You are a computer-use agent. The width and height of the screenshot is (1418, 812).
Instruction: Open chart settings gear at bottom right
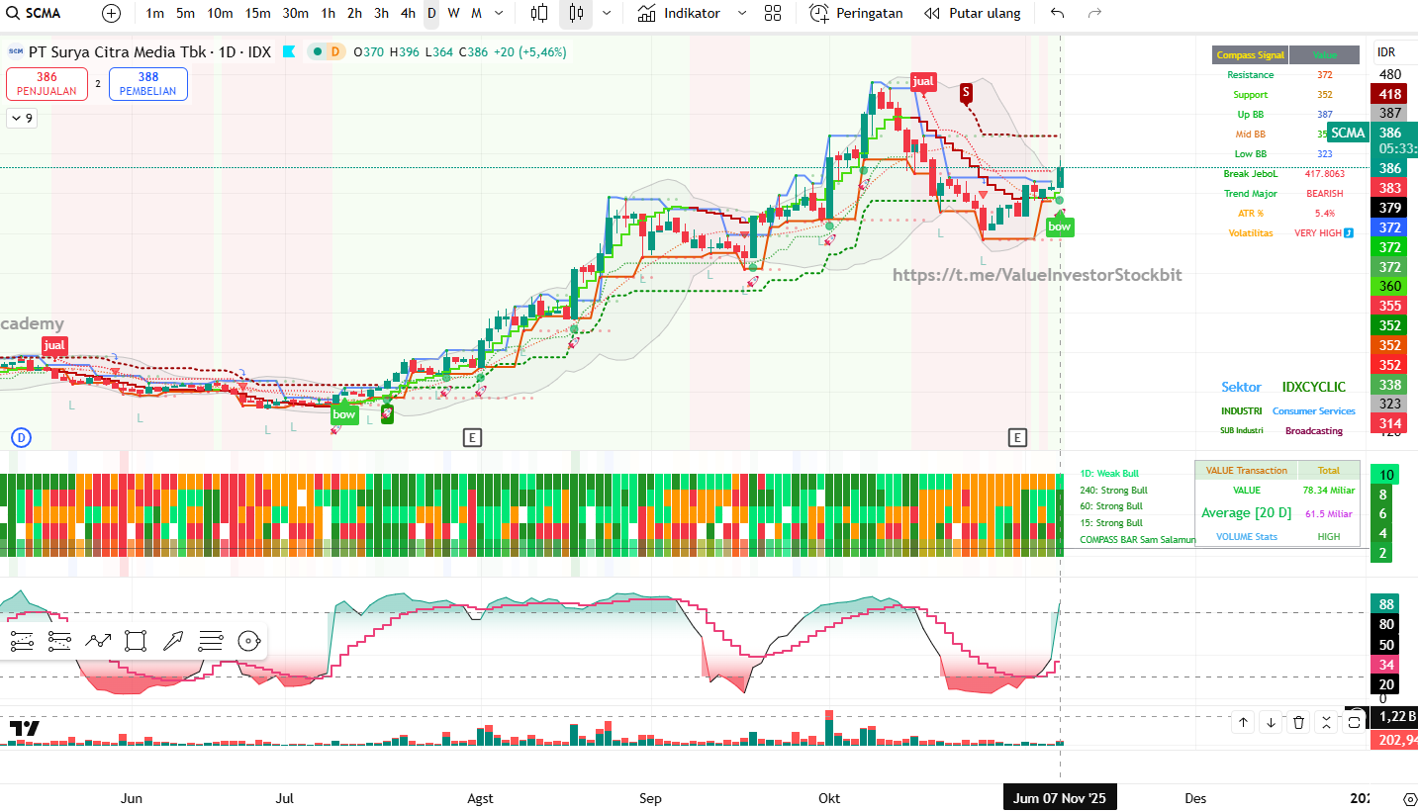point(1409,798)
